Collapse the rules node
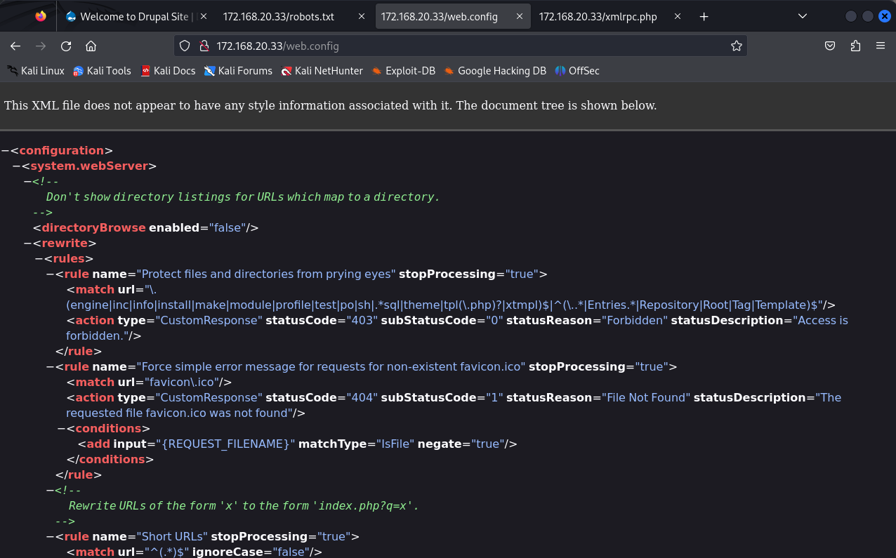Image resolution: width=896 pixels, height=558 pixels. coord(39,258)
